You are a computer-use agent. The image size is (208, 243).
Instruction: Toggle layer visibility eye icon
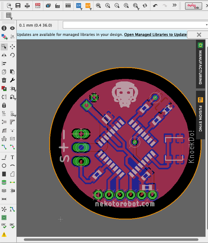12,28
